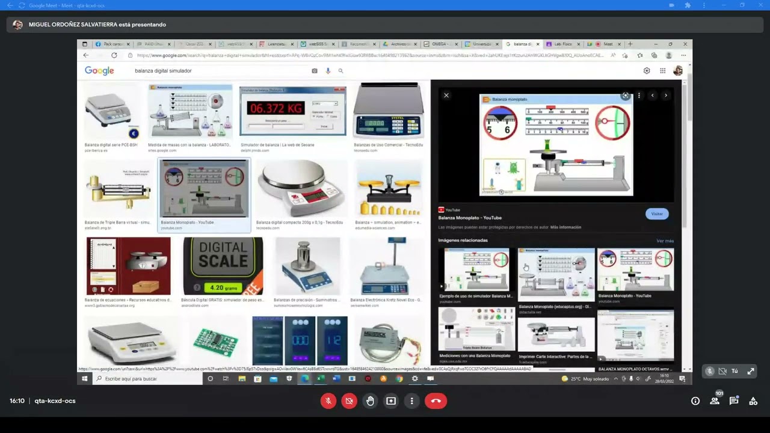Viewport: 770px width, 433px height.
Task: Open the activities panel
Action: (753, 401)
